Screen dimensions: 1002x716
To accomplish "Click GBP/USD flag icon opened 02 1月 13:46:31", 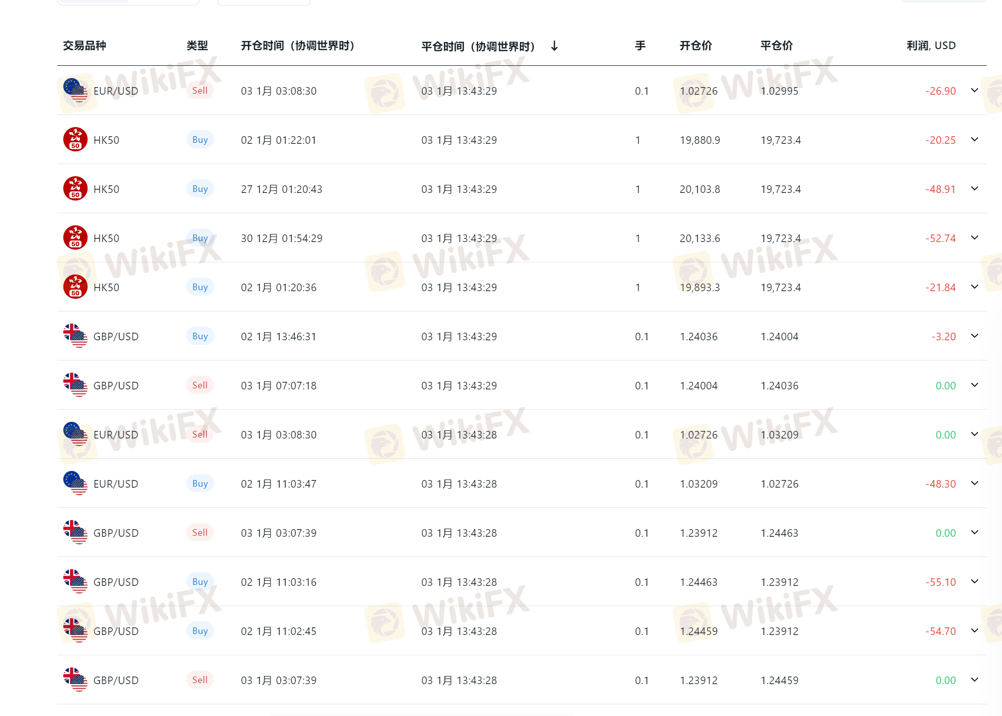I will (x=75, y=336).
